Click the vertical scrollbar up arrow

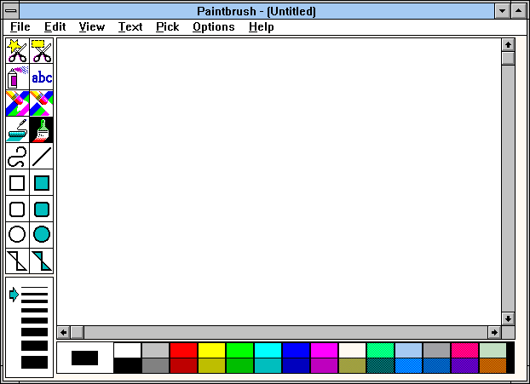508,44
